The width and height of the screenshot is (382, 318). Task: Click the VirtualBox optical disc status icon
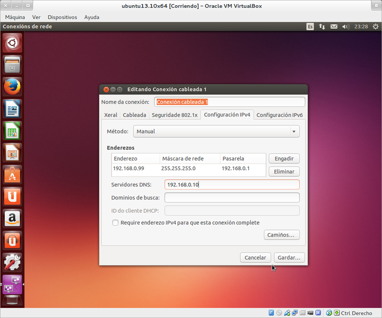(279, 313)
